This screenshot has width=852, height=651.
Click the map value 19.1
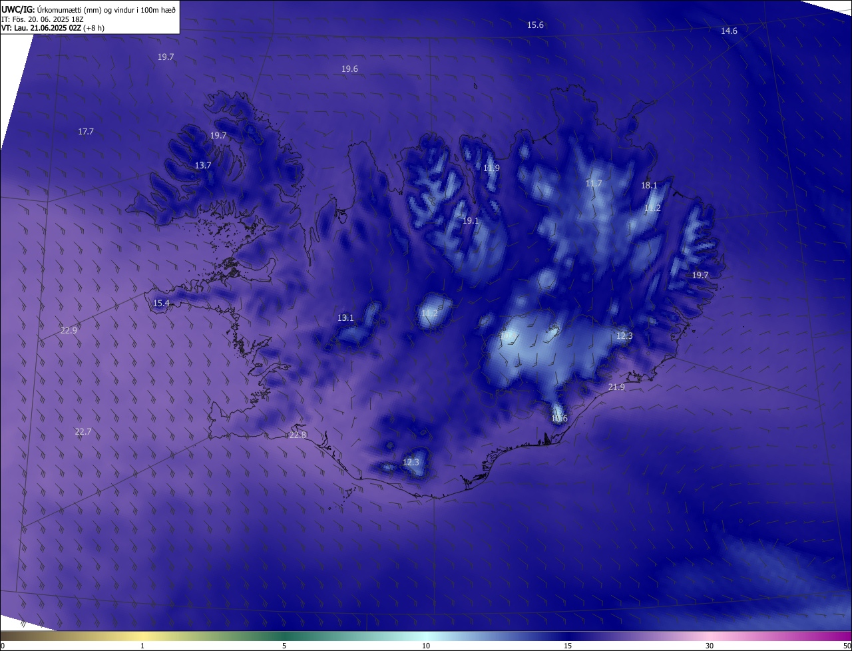pos(471,220)
